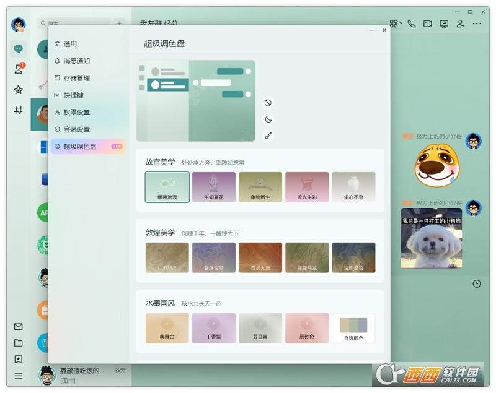Image resolution: width=496 pixels, height=393 pixels.
Task: Minimize the settings dialog
Action: (371, 30)
